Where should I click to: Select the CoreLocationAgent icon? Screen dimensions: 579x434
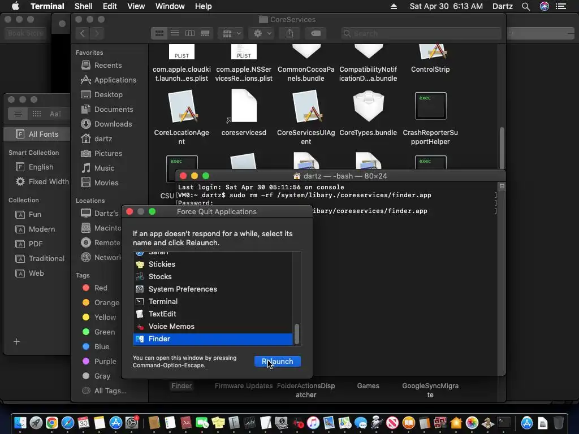[183, 107]
